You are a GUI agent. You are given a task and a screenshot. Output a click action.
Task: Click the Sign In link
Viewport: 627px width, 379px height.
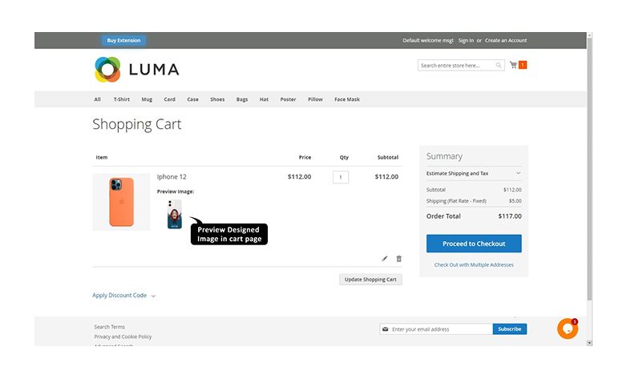point(466,40)
